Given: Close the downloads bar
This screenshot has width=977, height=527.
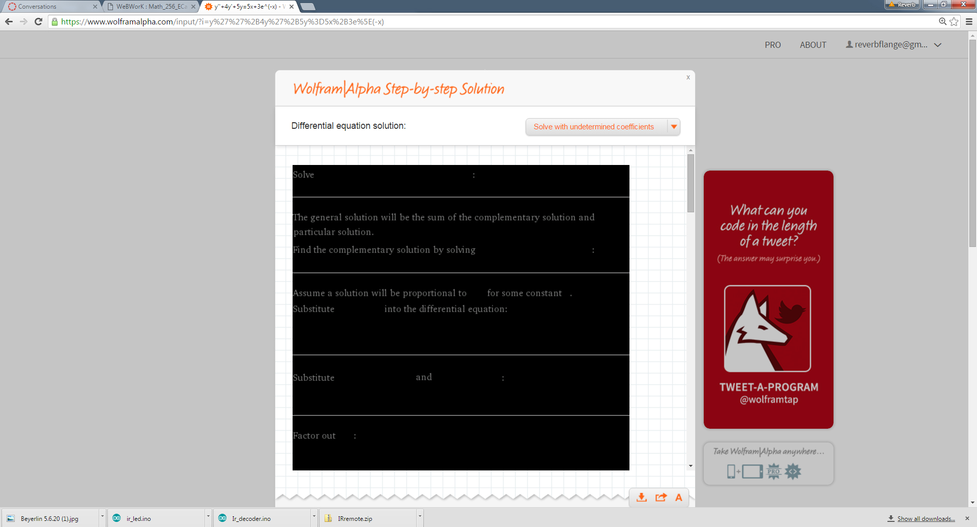Looking at the screenshot, I should [967, 518].
